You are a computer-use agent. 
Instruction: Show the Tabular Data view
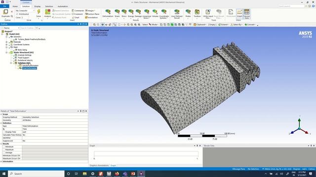[x=247, y=14]
